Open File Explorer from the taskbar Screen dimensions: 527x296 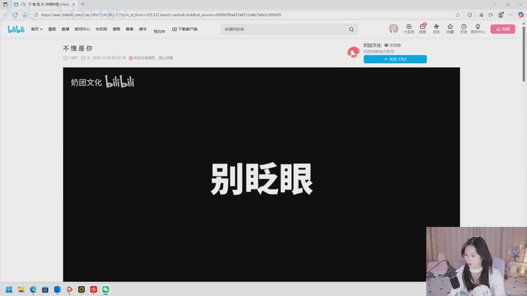pos(21,289)
